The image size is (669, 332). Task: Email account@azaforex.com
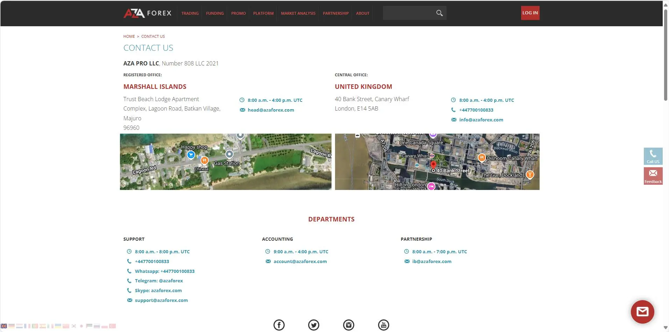300,261
